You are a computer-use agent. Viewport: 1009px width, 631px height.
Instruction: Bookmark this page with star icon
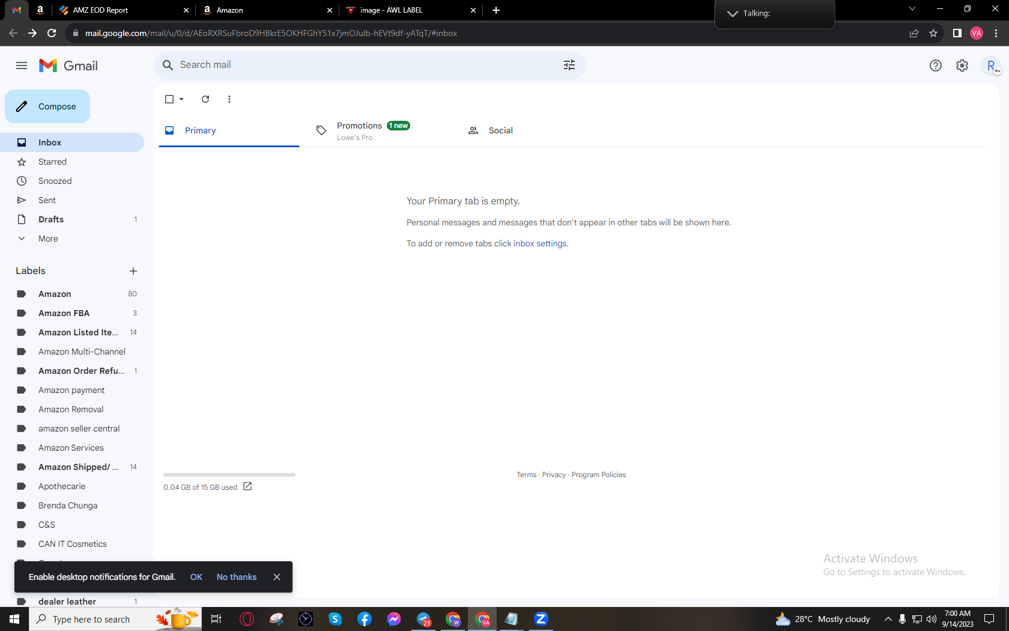(933, 33)
